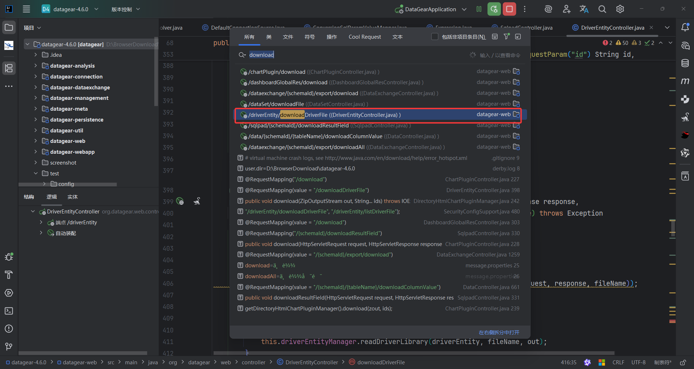Click the editor horizontal scrollbar
Viewport: 694px width, 369px height.
[414, 353]
